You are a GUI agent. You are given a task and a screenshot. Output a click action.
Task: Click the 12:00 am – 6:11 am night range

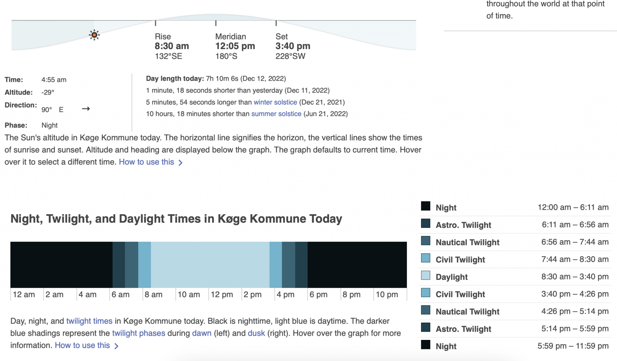click(x=573, y=207)
